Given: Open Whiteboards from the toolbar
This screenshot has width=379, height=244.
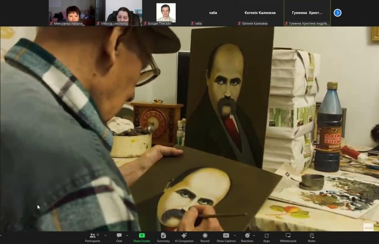Looking at the screenshot, I should 288,237.
